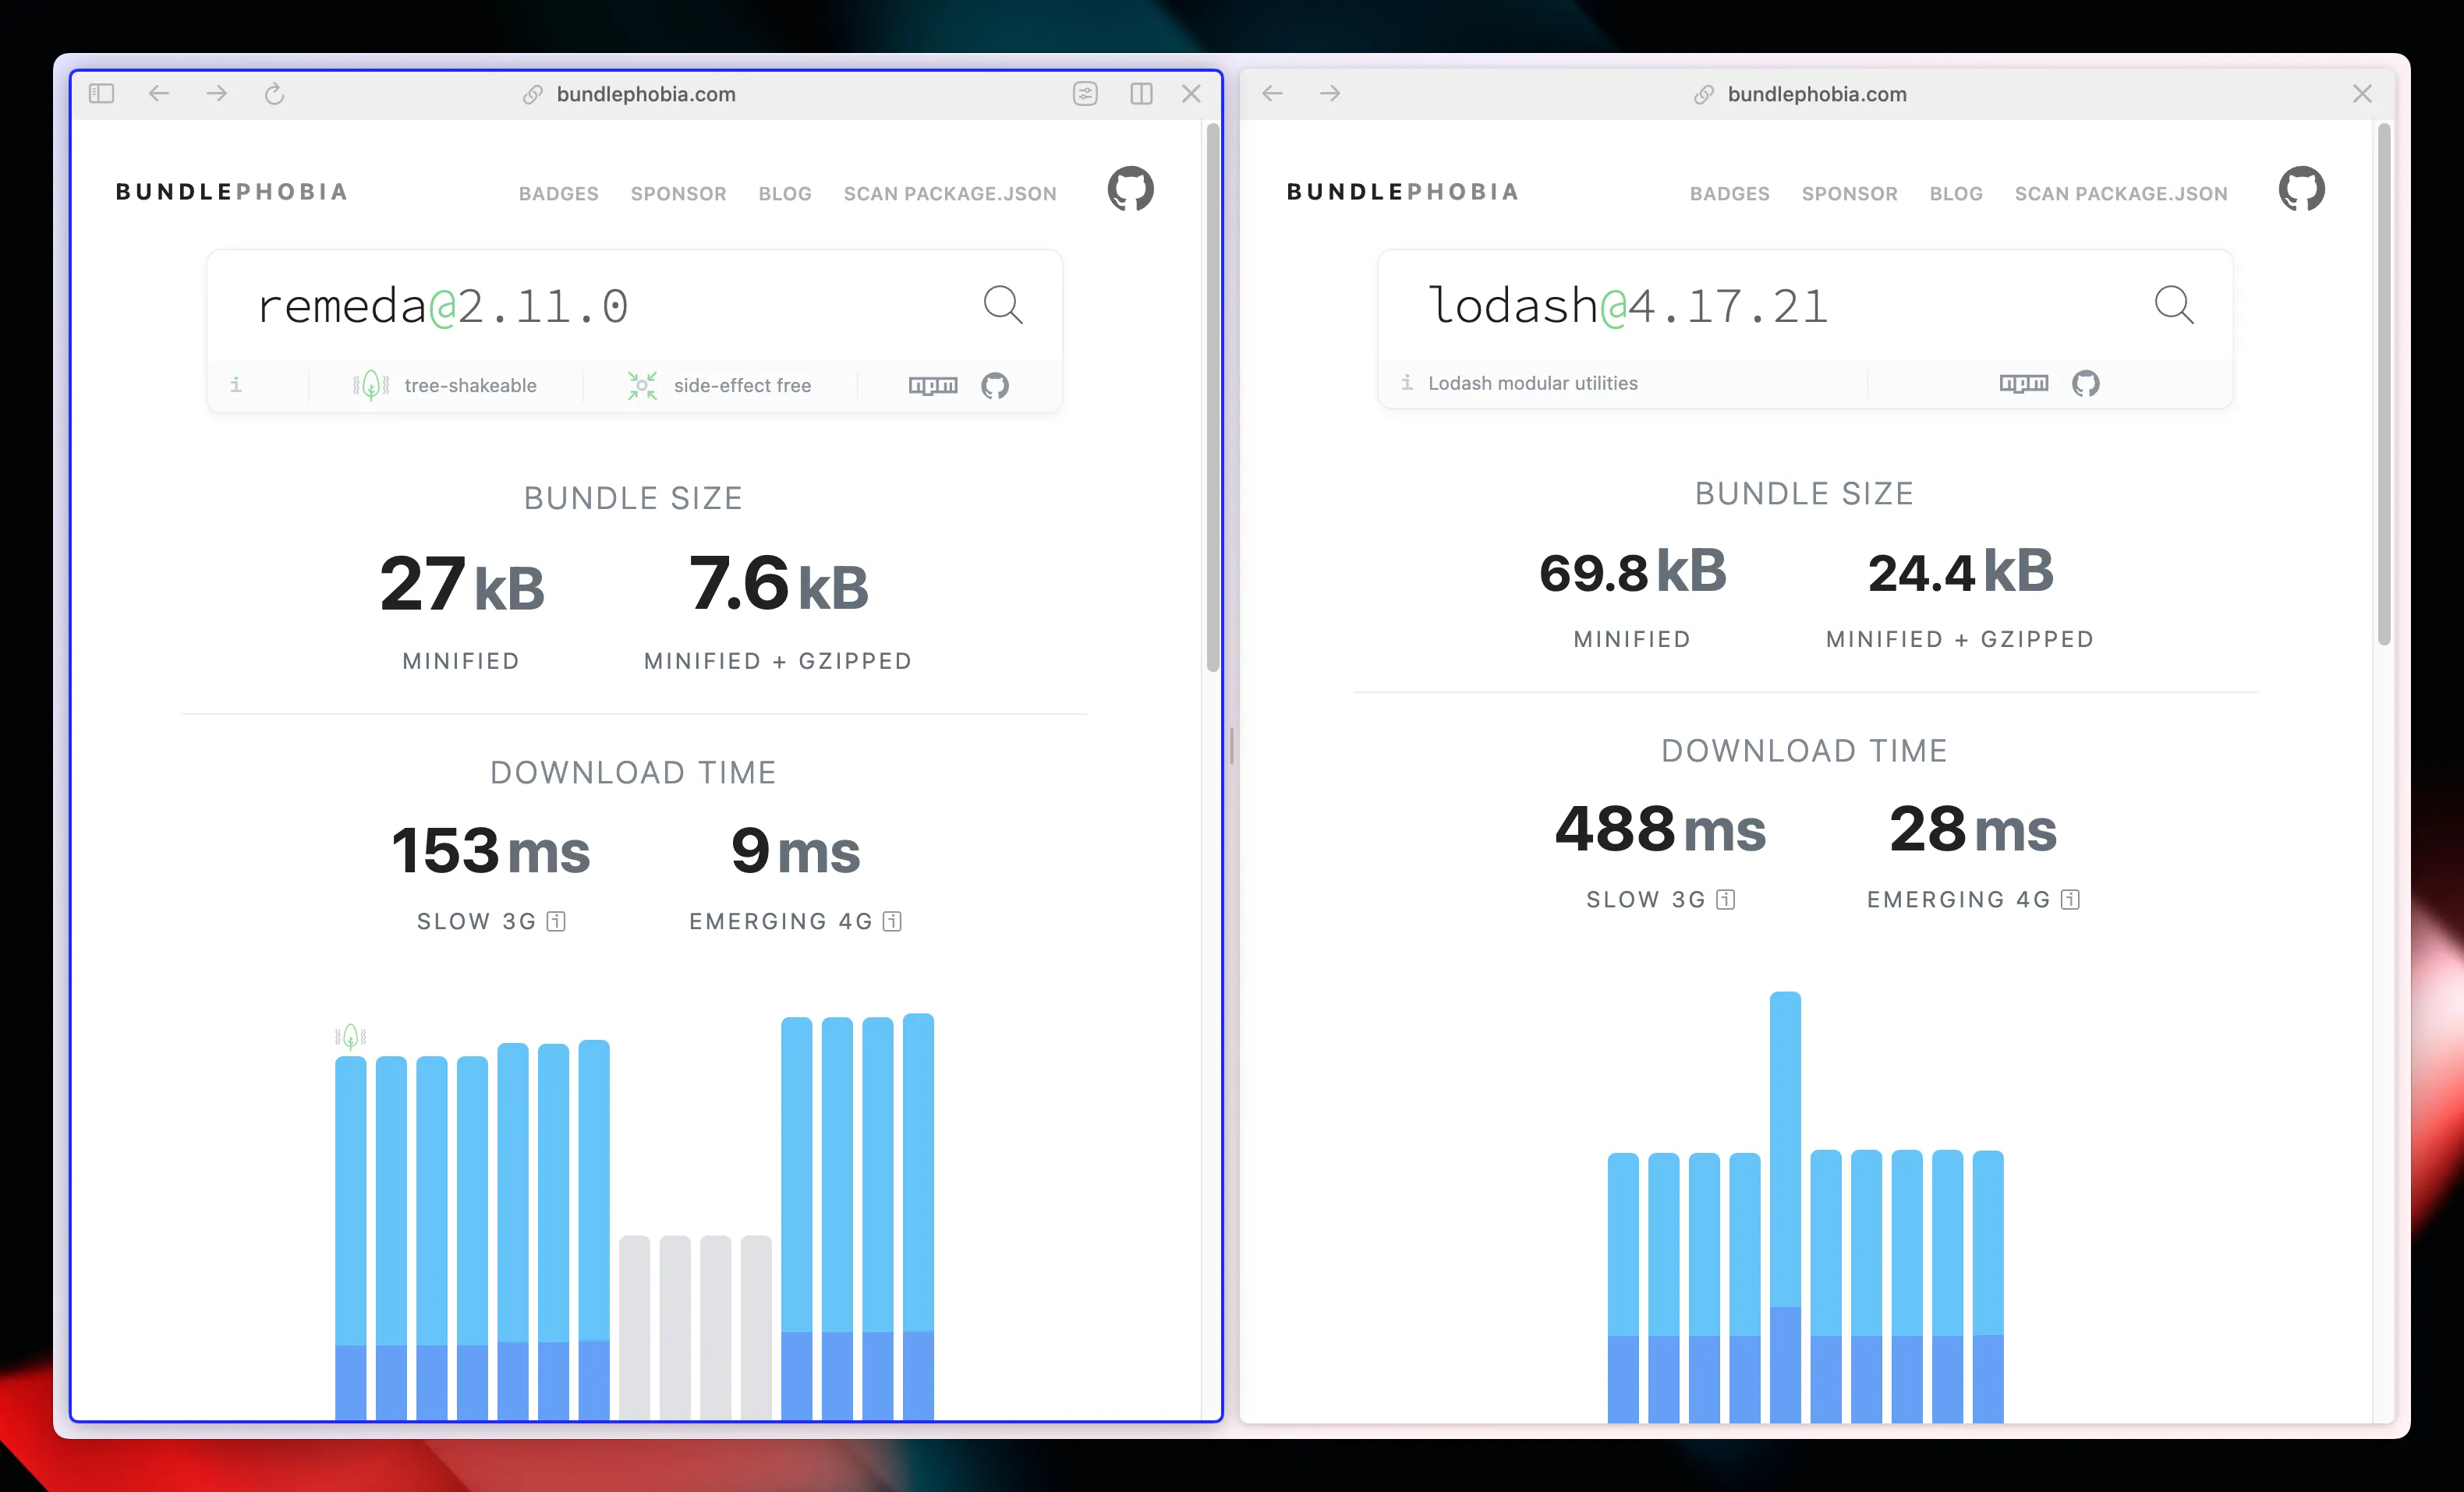The image size is (2464, 1492).
Task: Show info for Slow 3G under lodash
Action: (x=1725, y=899)
